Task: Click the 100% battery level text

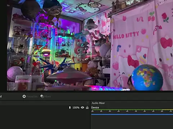Action: click(76, 107)
